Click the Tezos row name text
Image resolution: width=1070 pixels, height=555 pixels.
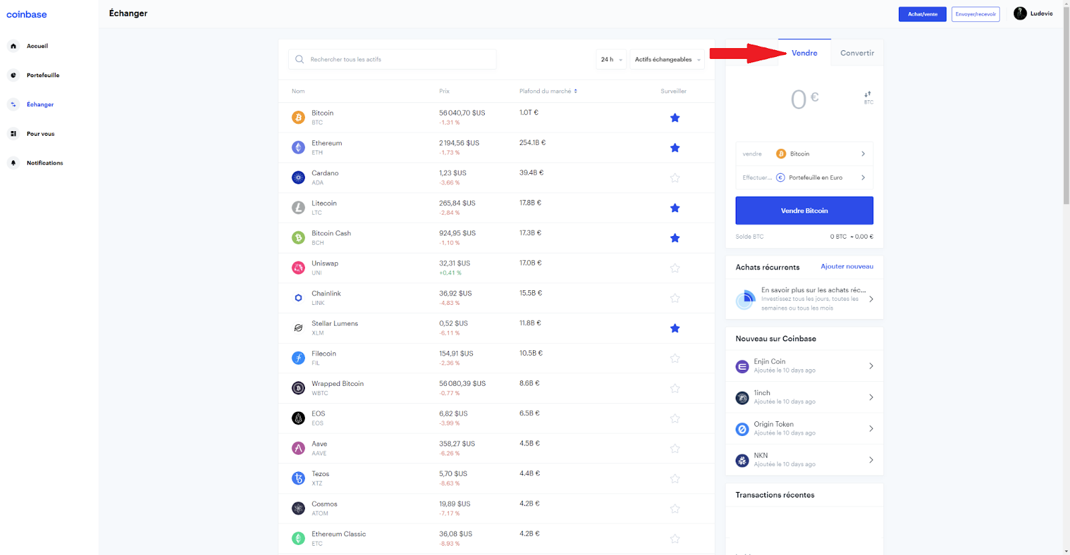pos(320,474)
